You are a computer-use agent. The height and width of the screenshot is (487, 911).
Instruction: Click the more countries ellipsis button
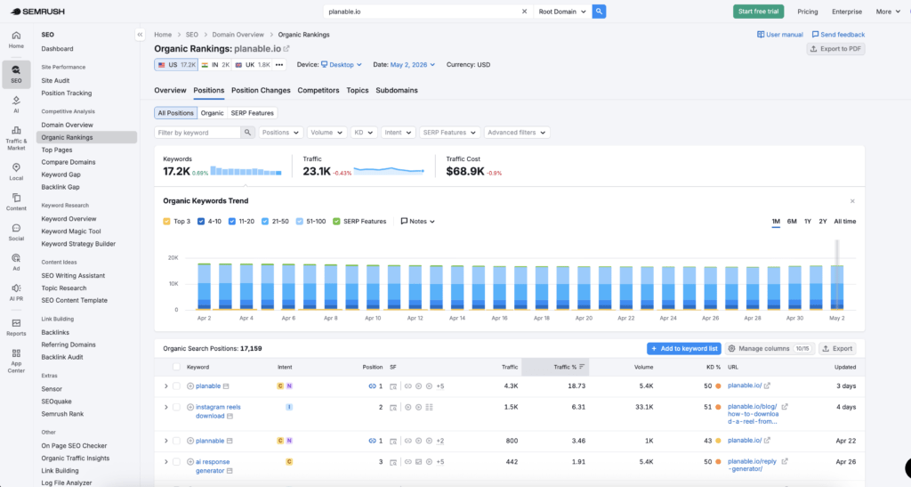pos(279,64)
